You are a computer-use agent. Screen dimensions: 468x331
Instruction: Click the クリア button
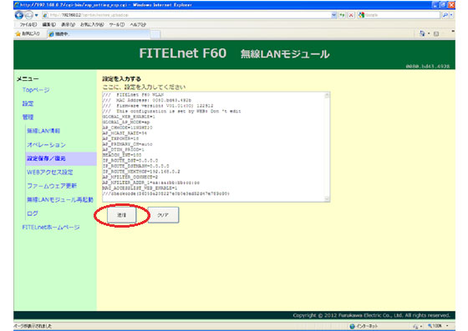coord(163,215)
